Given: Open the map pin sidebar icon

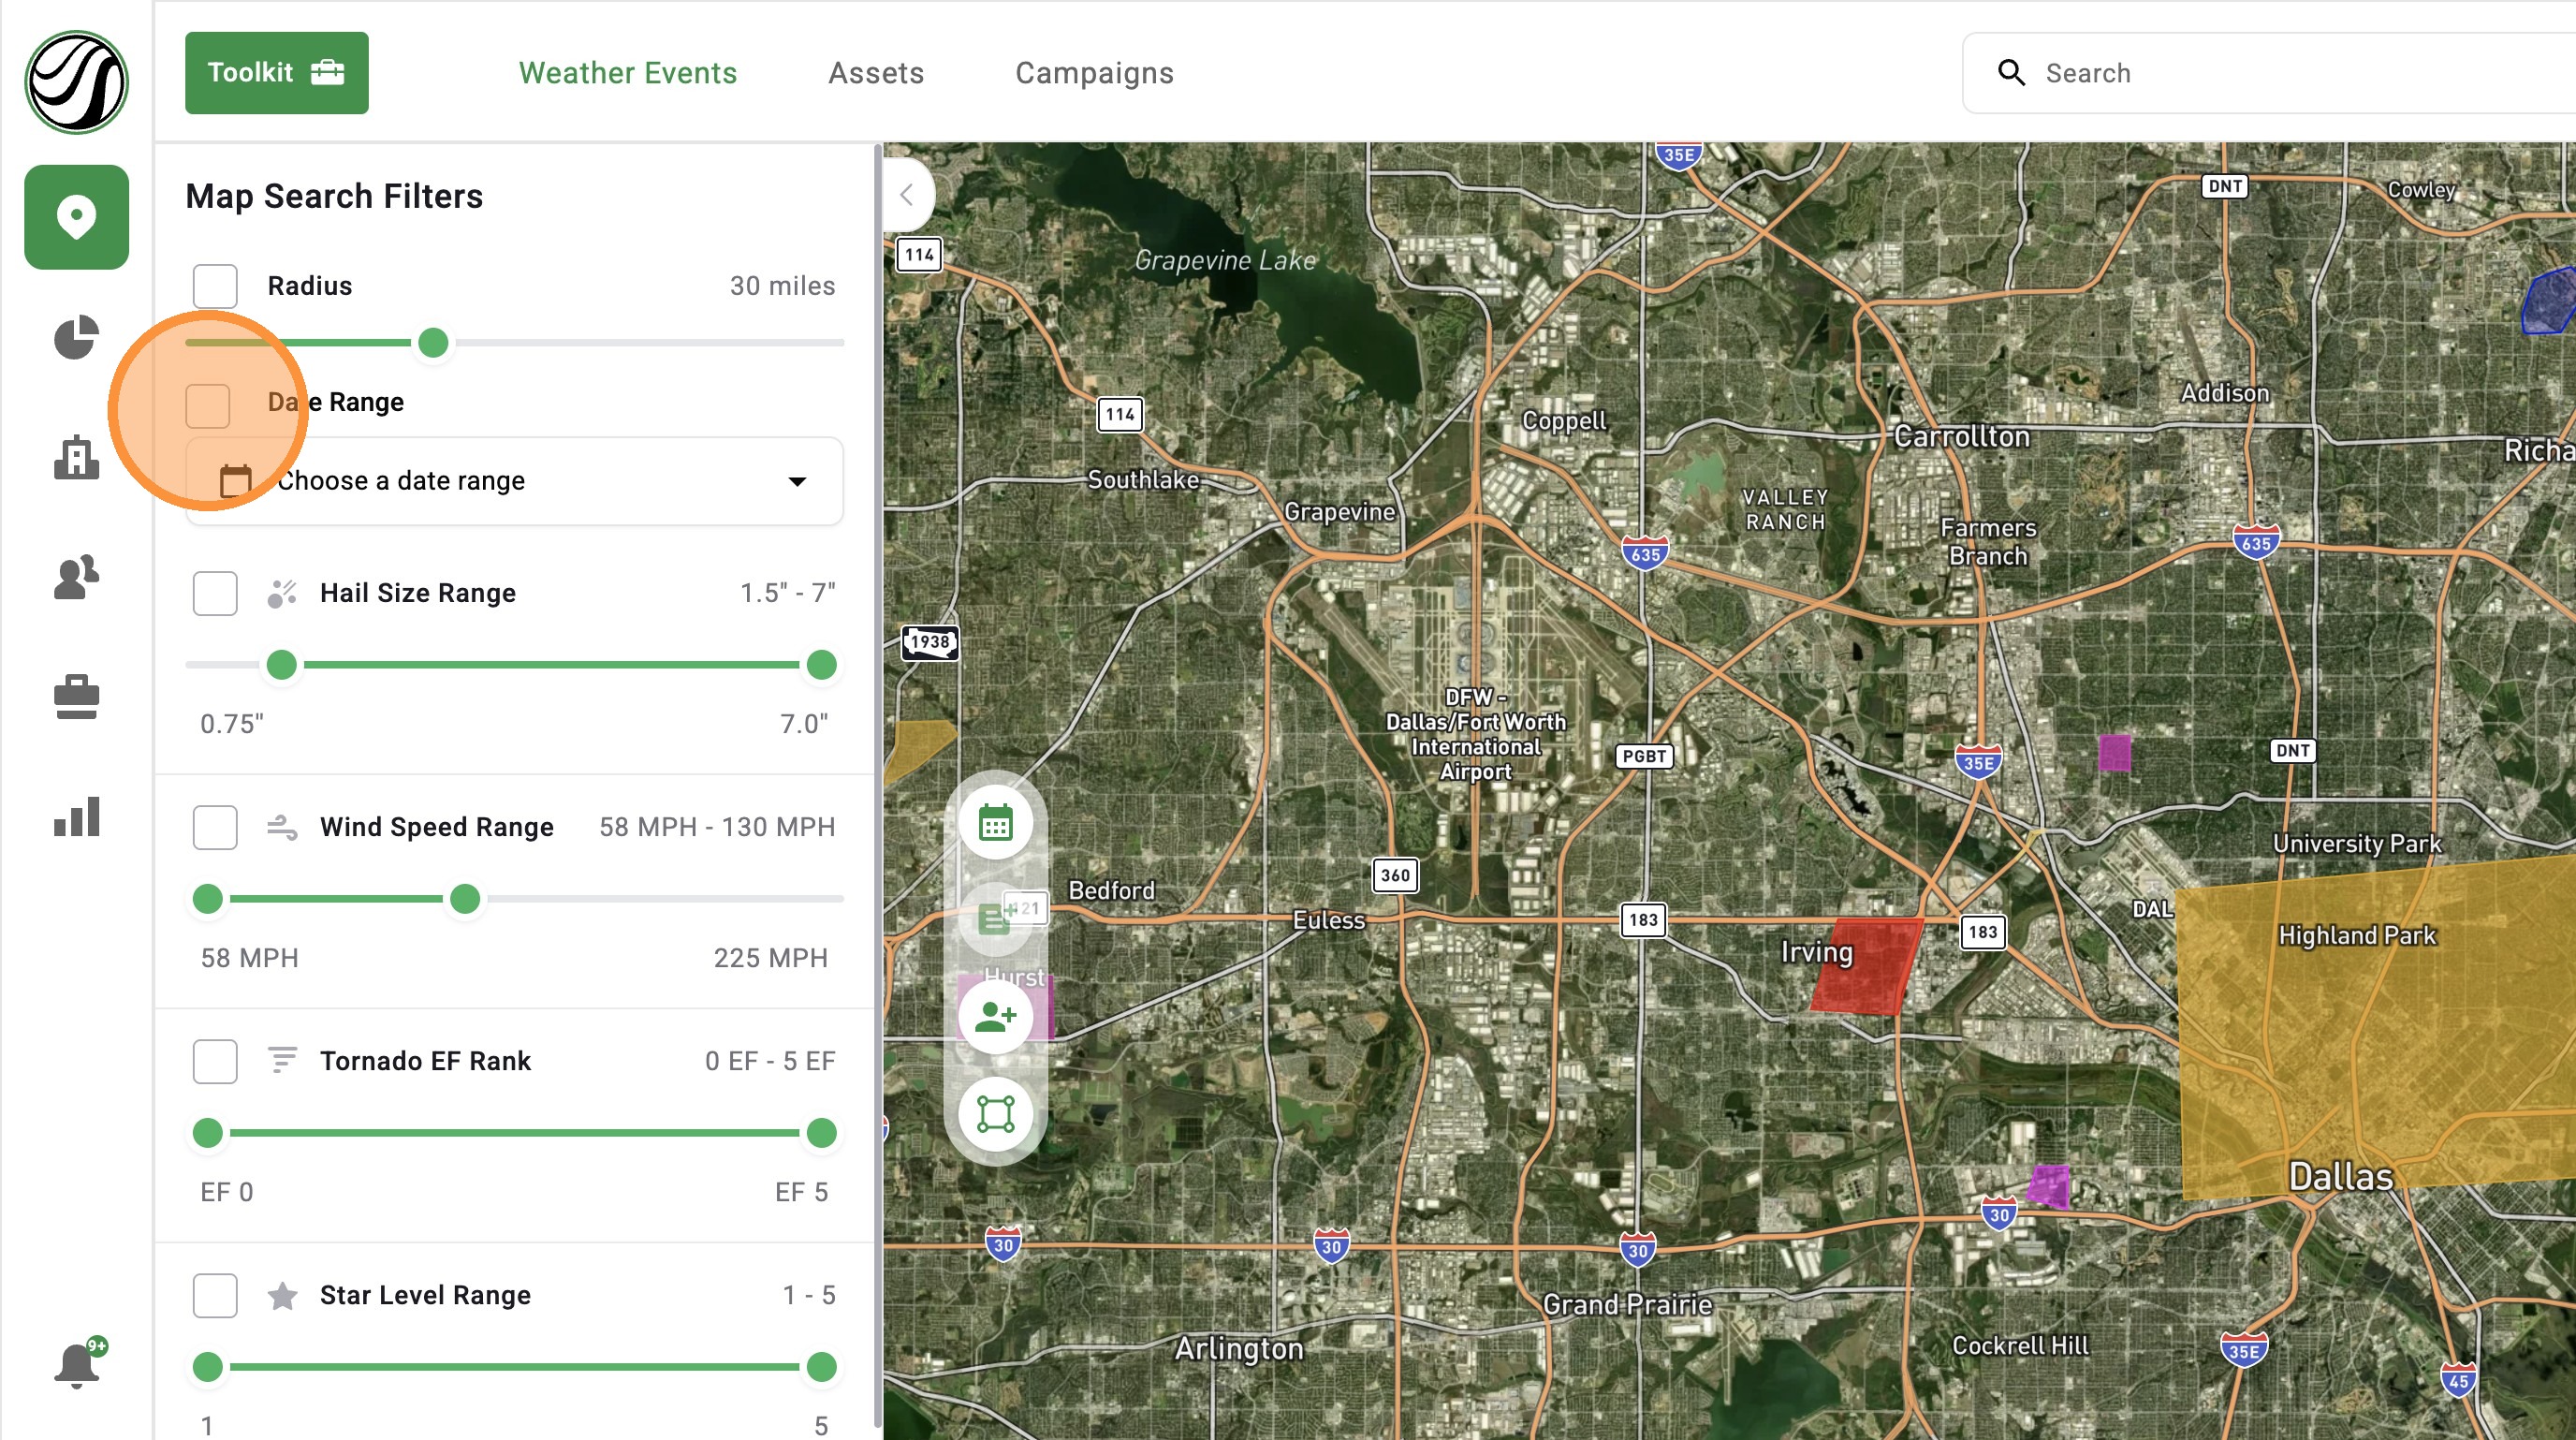Looking at the screenshot, I should pos(76,217).
